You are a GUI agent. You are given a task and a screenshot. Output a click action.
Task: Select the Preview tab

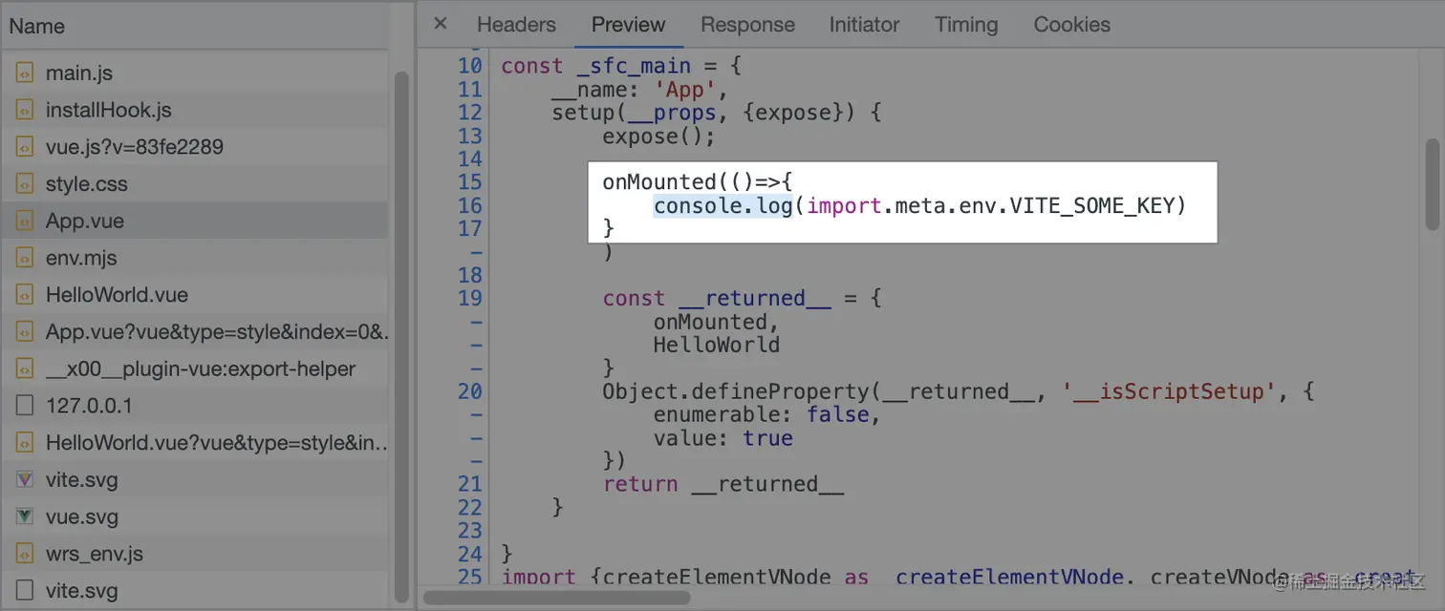pyautogui.click(x=629, y=25)
